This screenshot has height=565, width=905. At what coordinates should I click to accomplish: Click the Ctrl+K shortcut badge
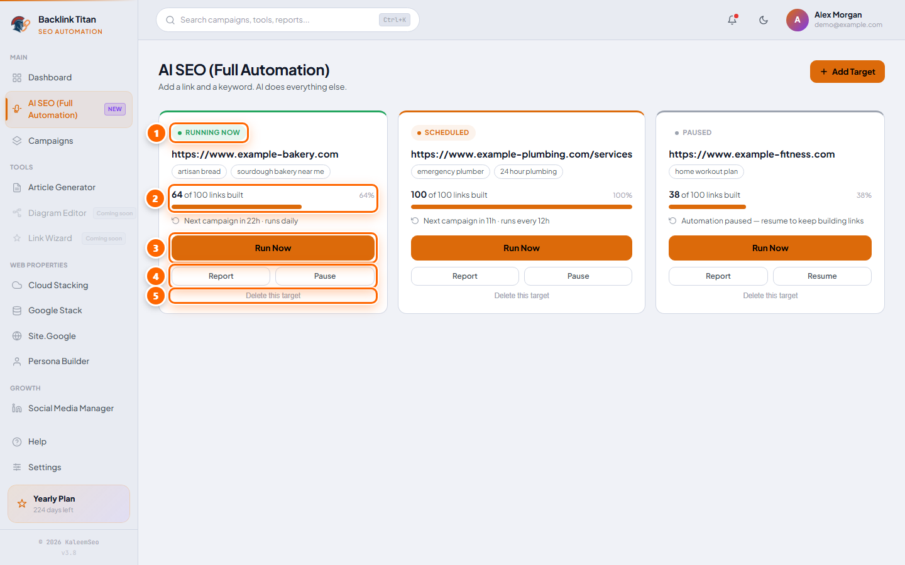395,20
